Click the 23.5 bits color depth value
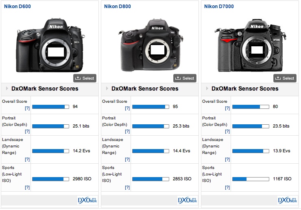 pos(281,126)
